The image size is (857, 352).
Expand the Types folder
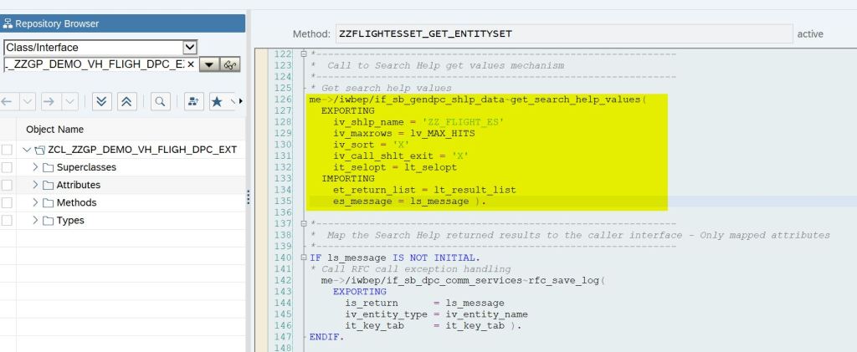point(35,221)
